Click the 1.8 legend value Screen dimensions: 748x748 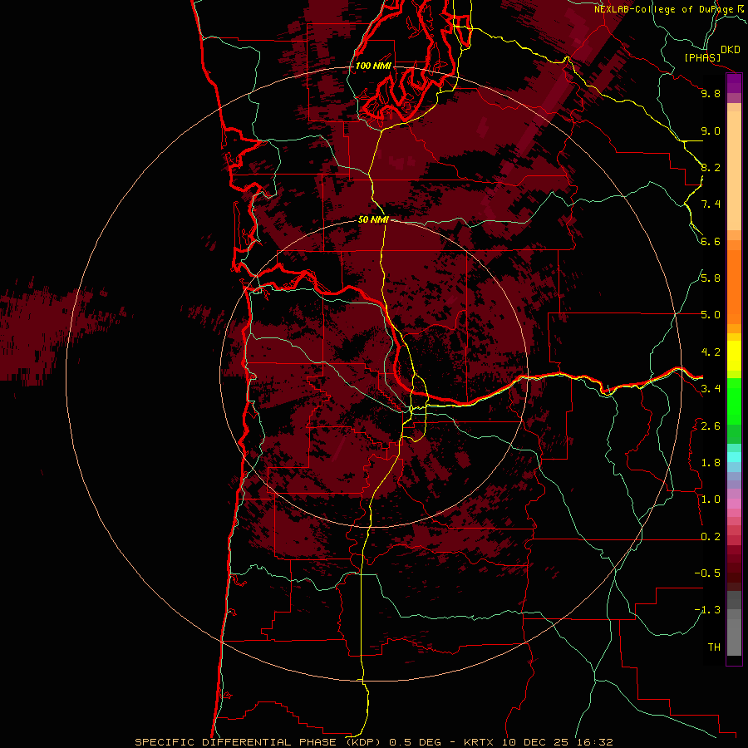[x=711, y=463]
